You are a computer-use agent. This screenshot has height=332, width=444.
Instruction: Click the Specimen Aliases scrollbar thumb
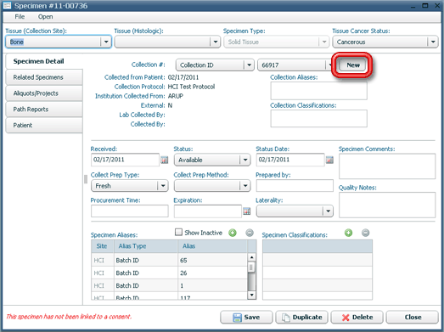pyautogui.click(x=251, y=267)
